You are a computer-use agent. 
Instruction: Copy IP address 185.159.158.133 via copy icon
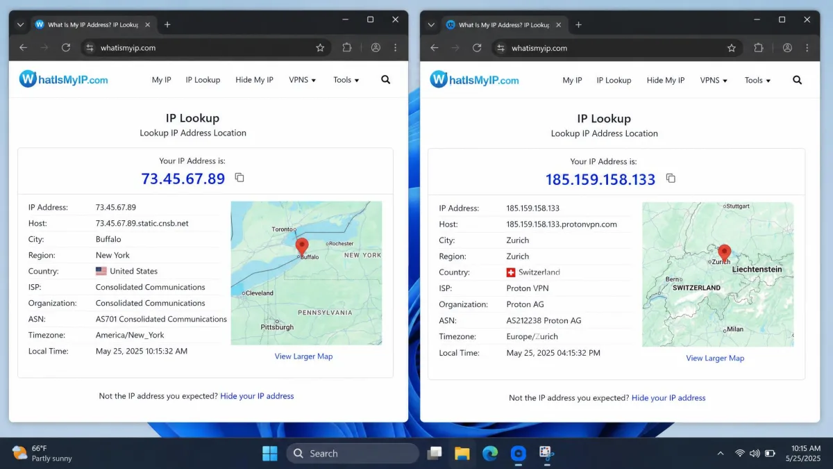[x=671, y=179]
